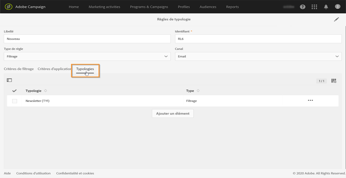Open the Aide footer link
This screenshot has width=346, height=178.
point(7,173)
